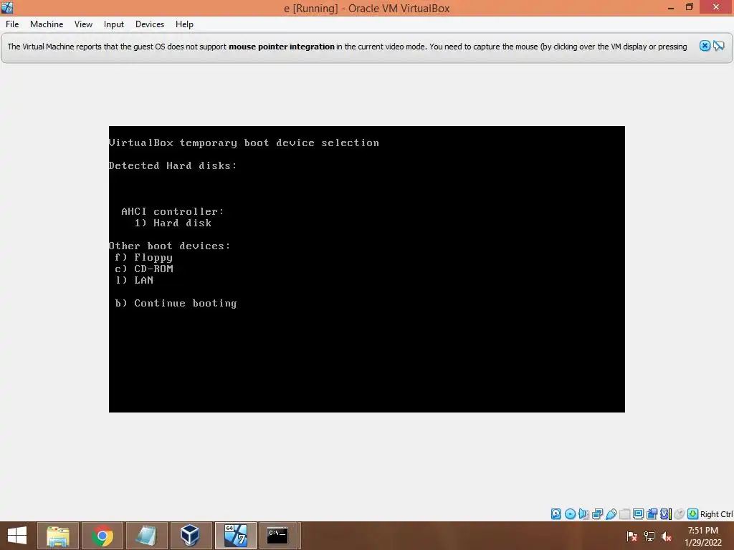Click the network tray icon

649,536
